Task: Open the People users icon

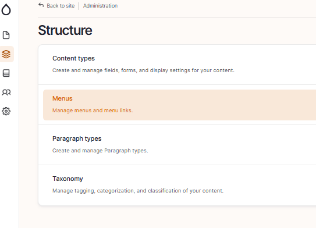Action: pos(6,92)
